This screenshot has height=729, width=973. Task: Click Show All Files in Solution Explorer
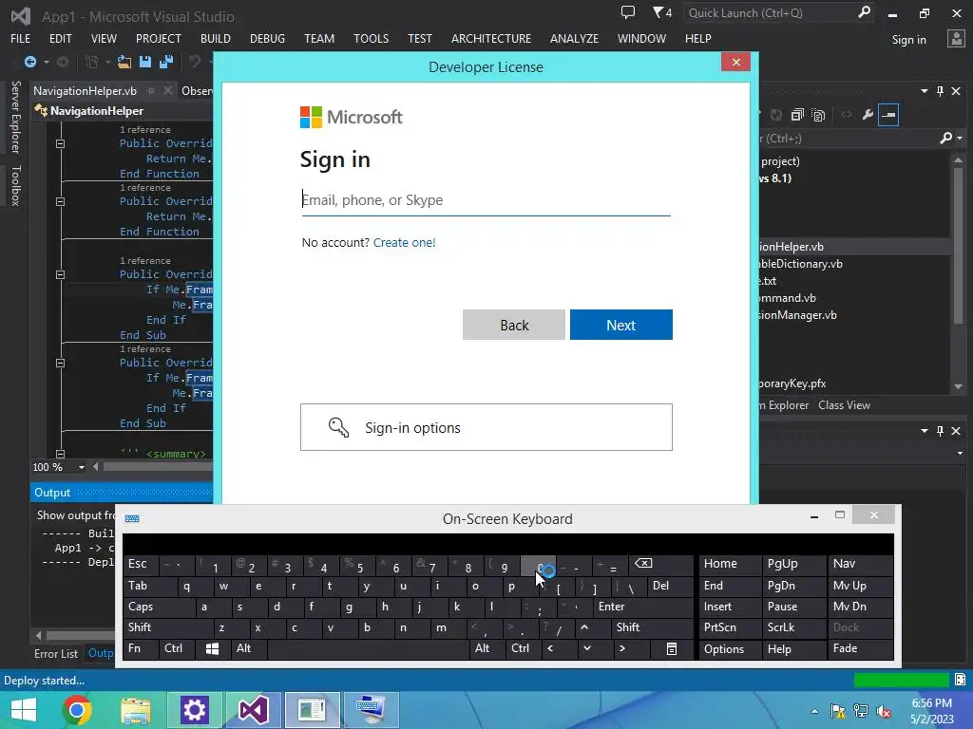tap(818, 115)
